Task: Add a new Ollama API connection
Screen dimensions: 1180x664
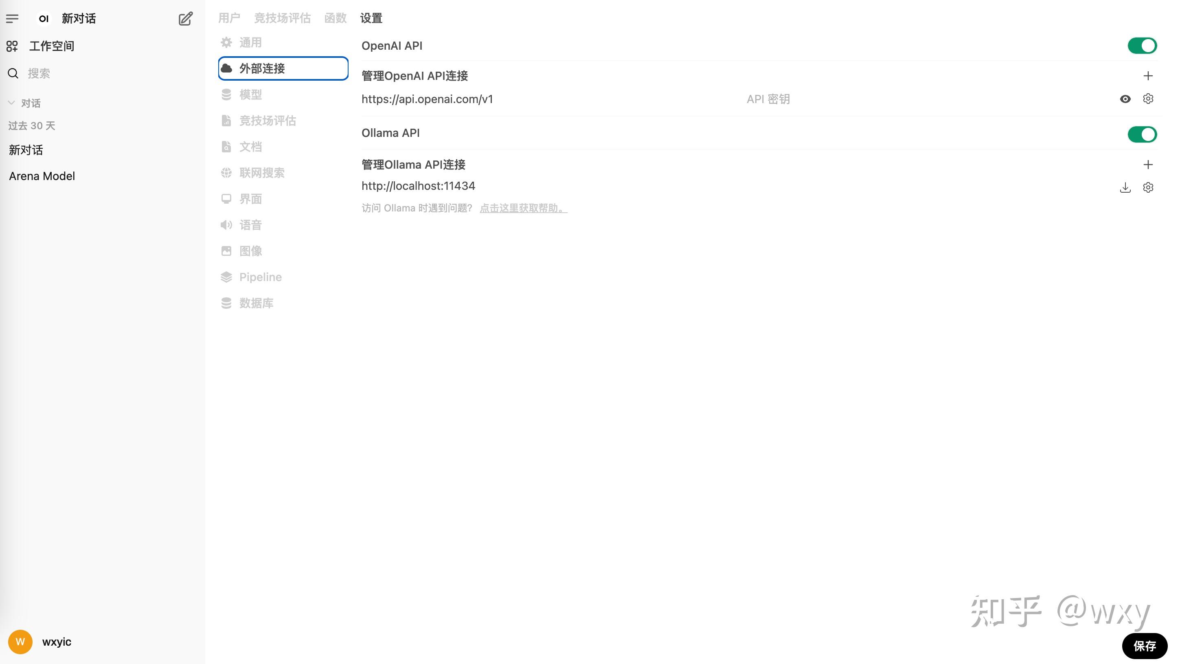Action: coord(1147,165)
